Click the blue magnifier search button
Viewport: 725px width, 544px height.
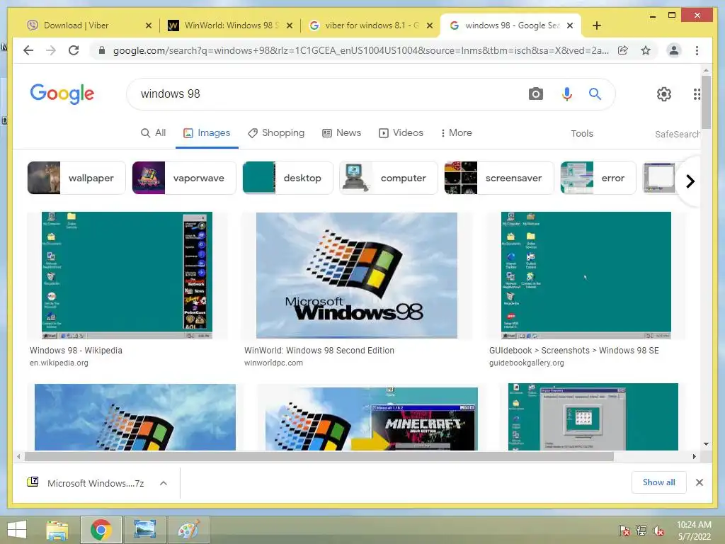[x=595, y=94]
